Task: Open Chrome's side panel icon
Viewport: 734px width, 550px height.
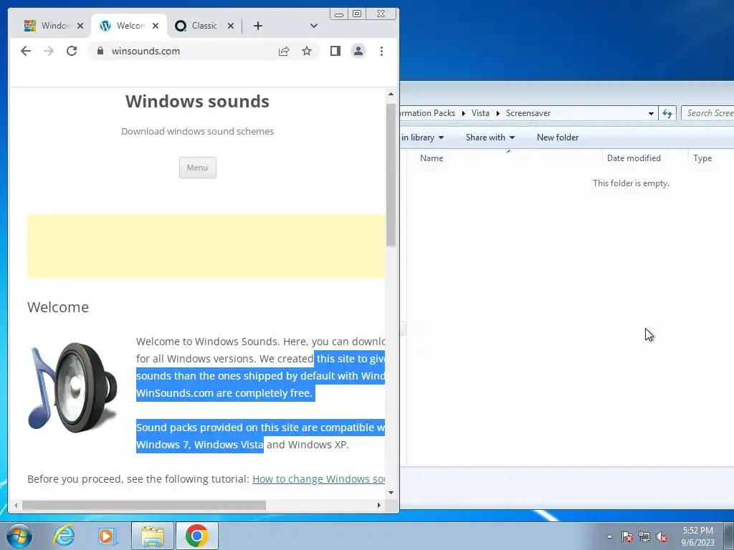Action: click(x=335, y=51)
